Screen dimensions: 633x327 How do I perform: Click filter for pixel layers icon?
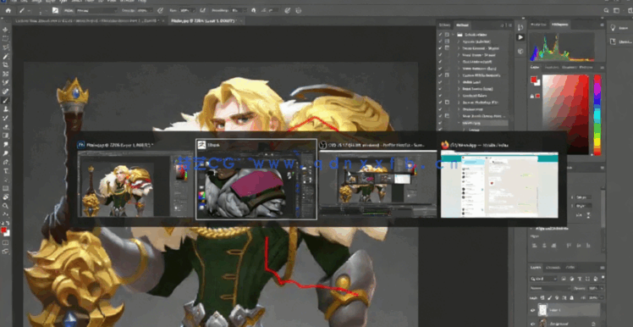coord(564,279)
